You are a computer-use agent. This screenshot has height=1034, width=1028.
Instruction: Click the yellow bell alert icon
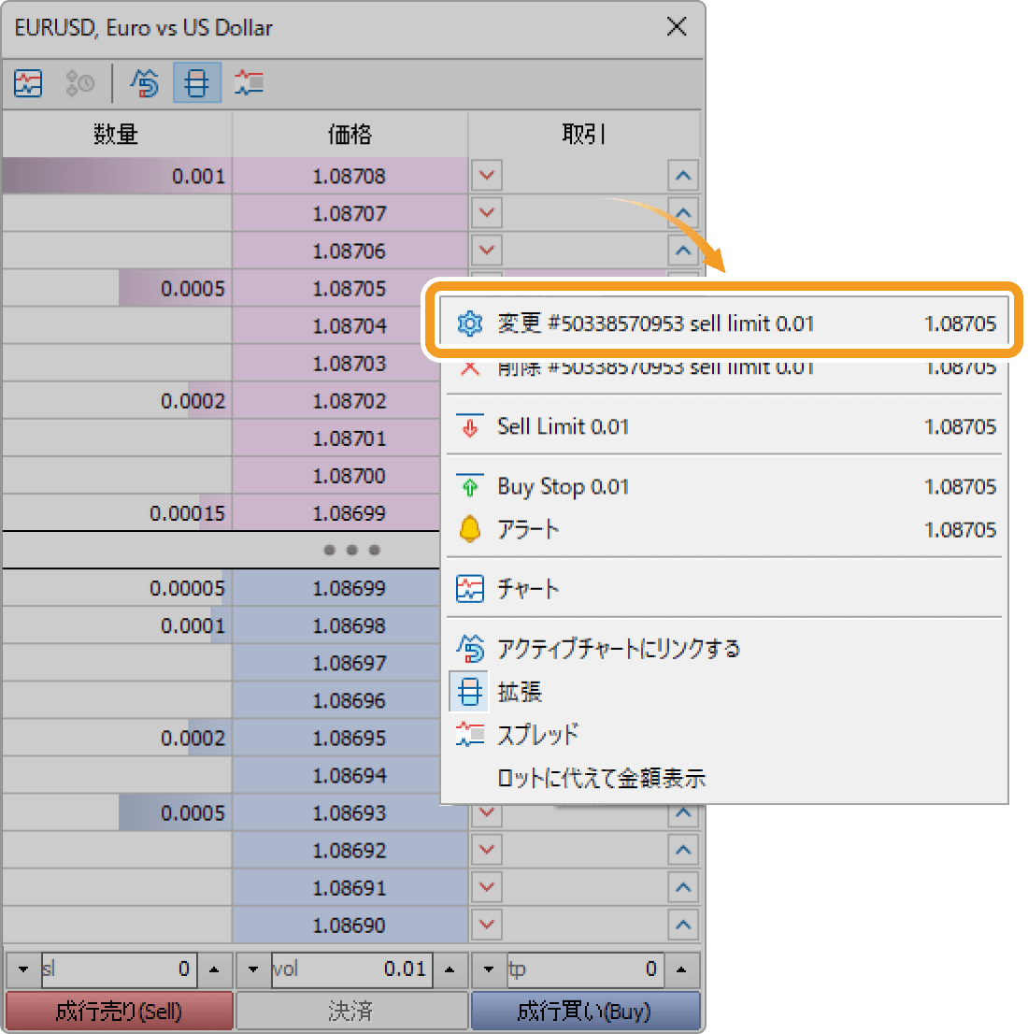[x=469, y=529]
